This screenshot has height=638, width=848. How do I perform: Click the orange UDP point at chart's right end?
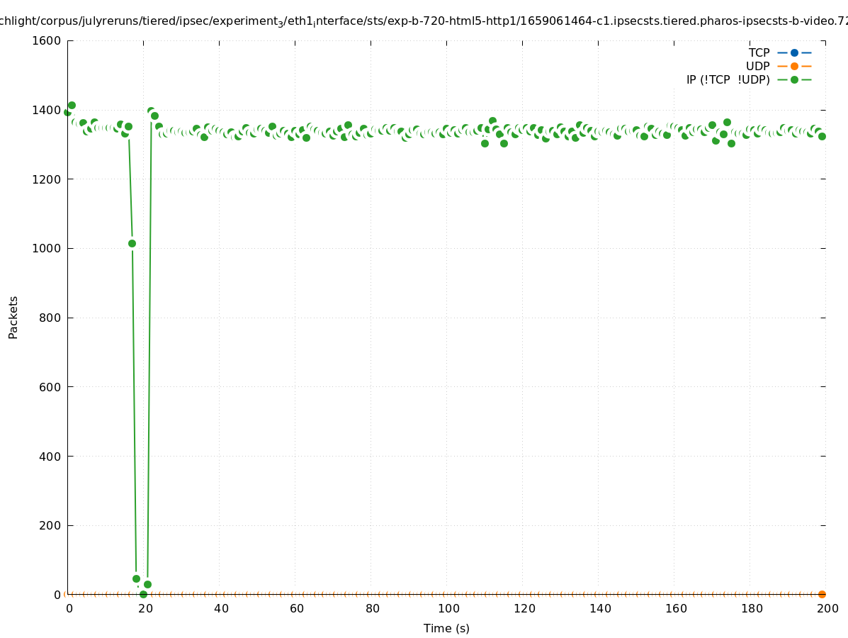click(x=822, y=594)
